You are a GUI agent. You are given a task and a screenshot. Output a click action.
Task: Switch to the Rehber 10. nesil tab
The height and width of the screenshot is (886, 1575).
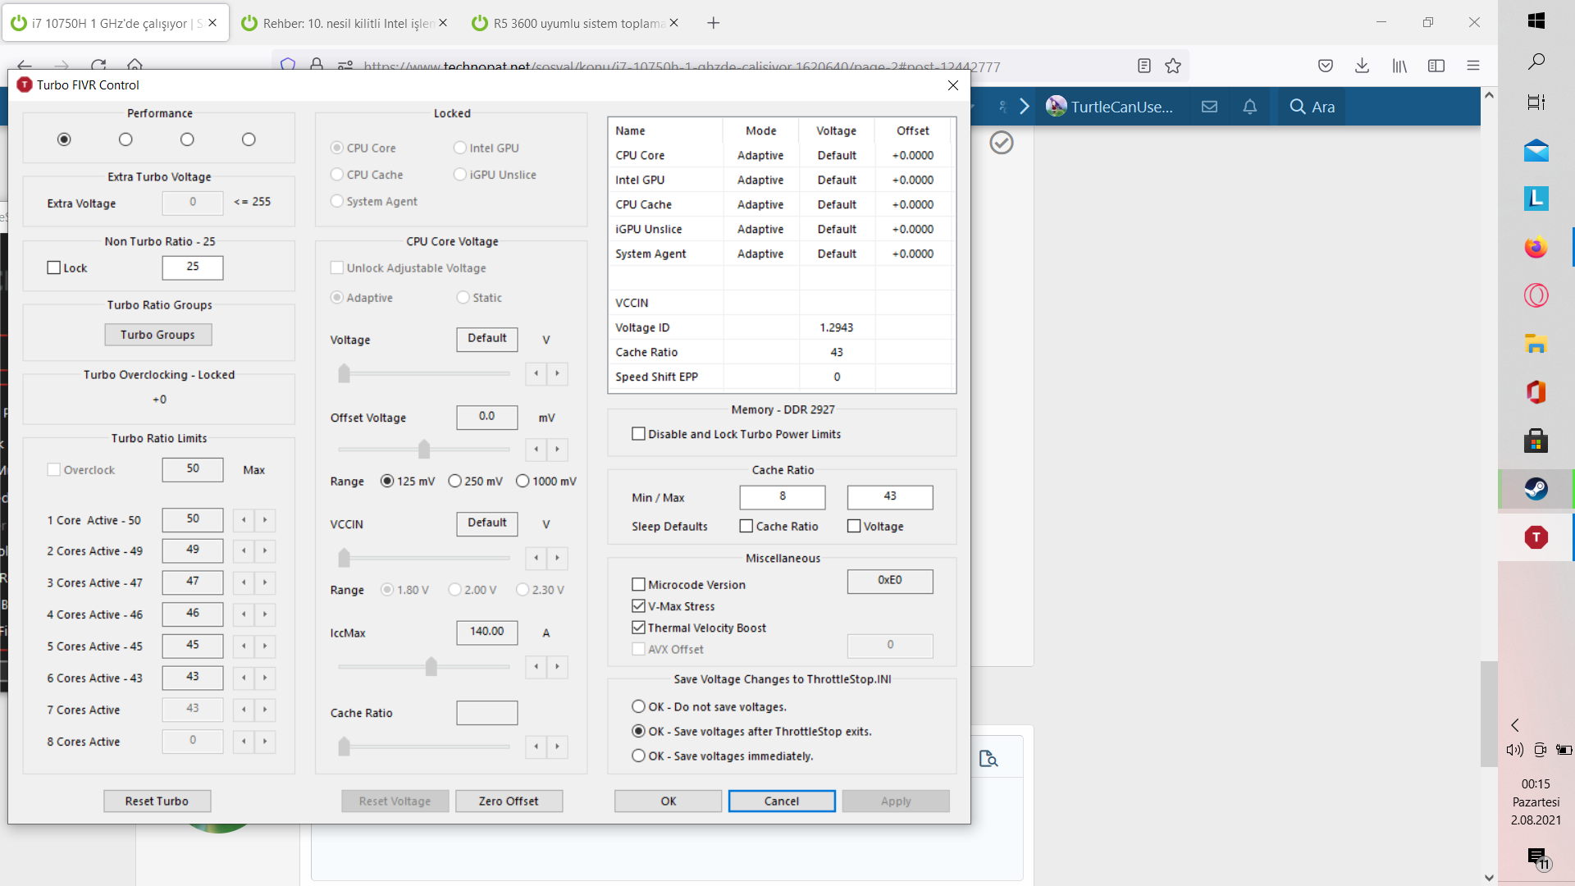345,23
